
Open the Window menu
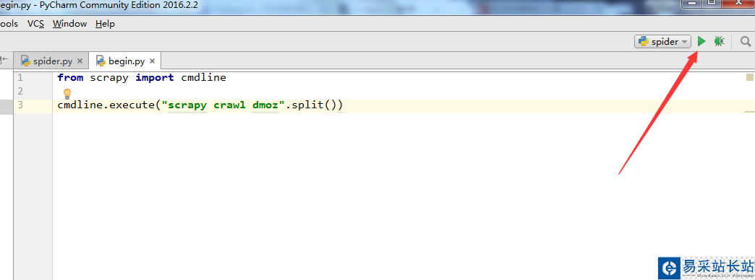click(x=70, y=24)
